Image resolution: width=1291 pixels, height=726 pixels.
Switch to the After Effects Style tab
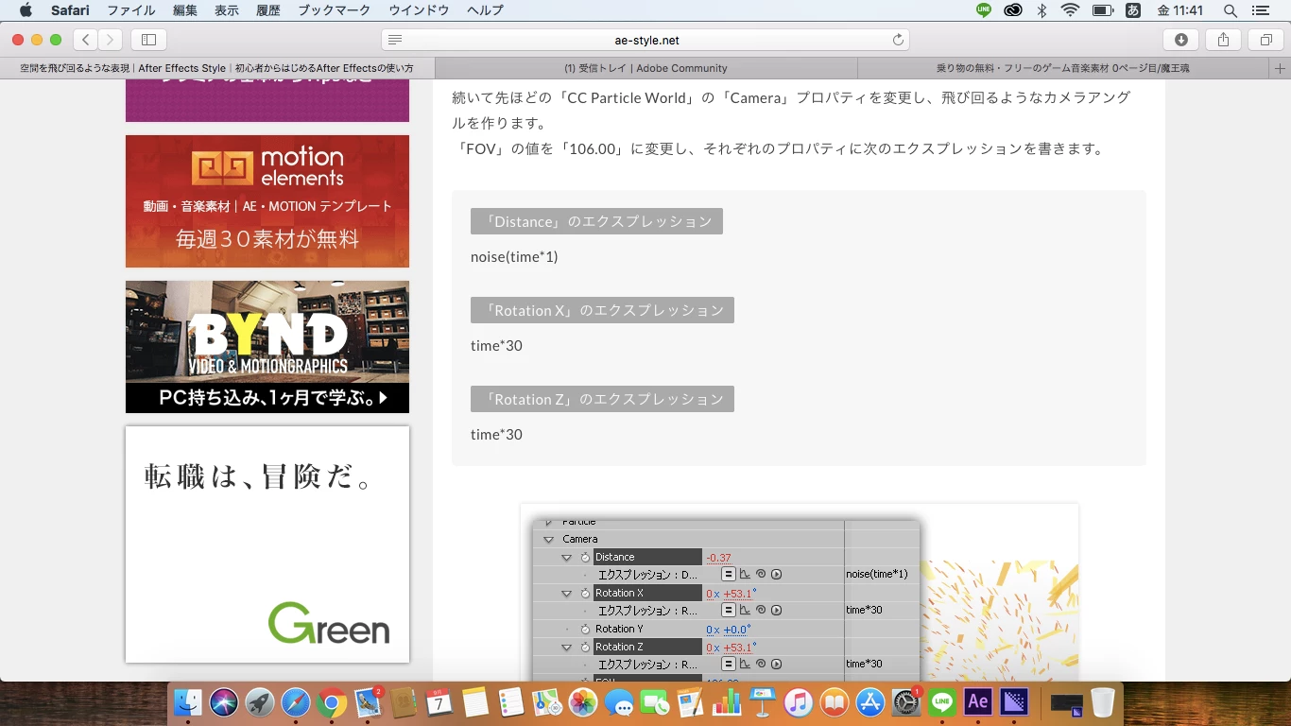pyautogui.click(x=216, y=68)
